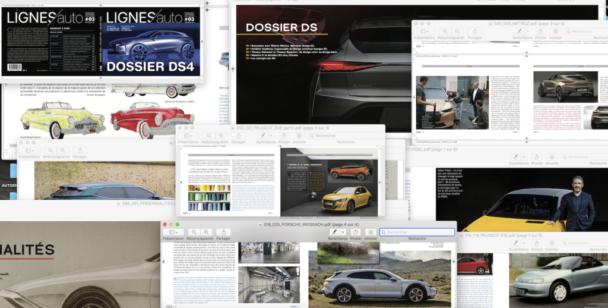Viewport: 608px width, 308px height.
Task: Open Présentation menu in Porsche Weissach window
Action: coord(173,232)
